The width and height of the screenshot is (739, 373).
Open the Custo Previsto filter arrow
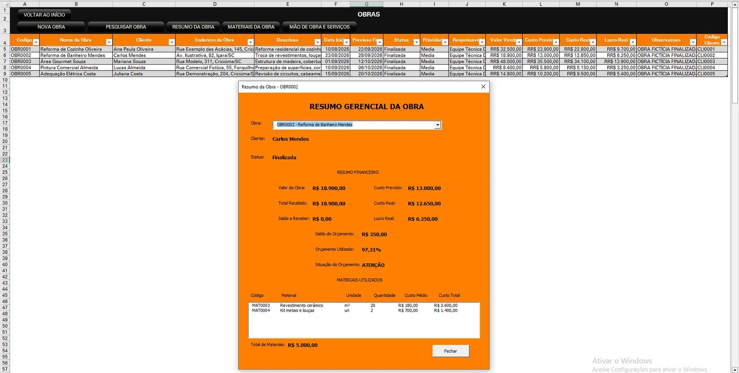click(556, 42)
